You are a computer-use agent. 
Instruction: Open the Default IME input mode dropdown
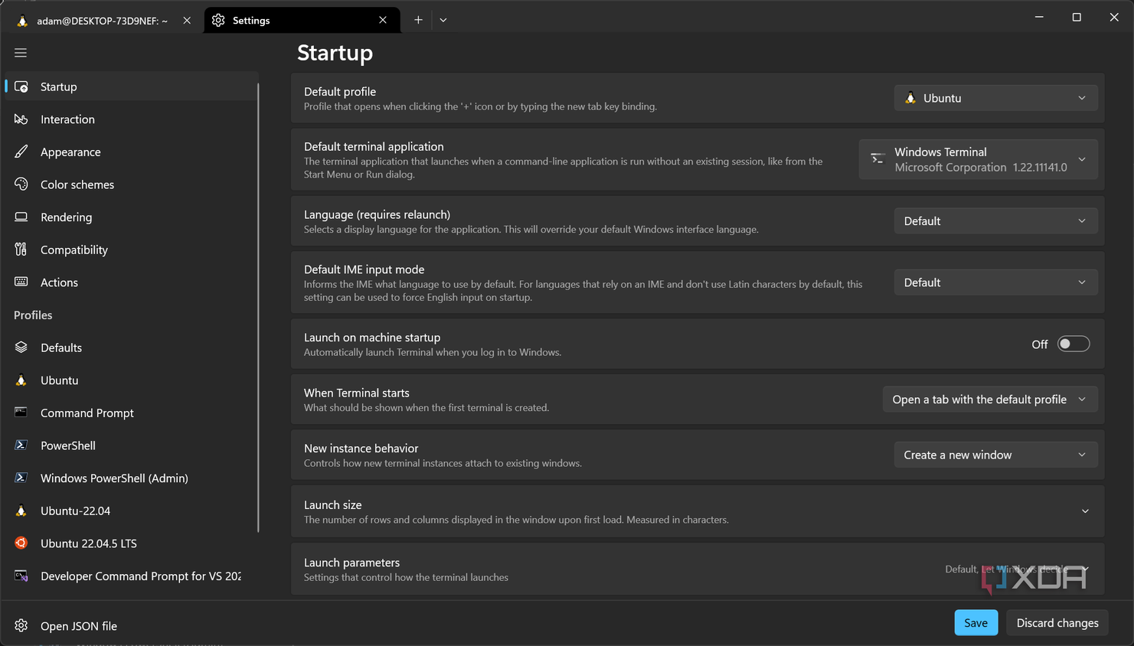point(995,282)
